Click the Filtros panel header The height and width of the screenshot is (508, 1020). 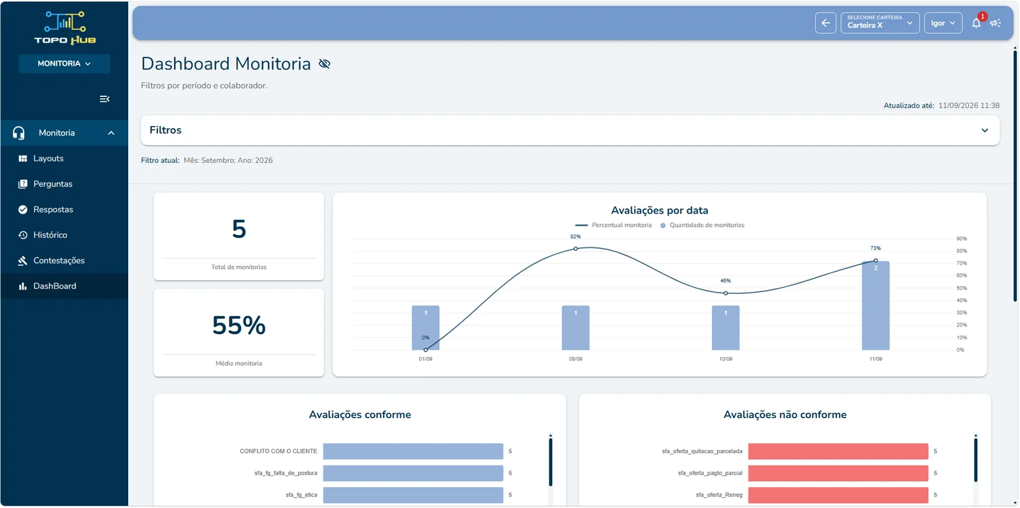tap(570, 131)
